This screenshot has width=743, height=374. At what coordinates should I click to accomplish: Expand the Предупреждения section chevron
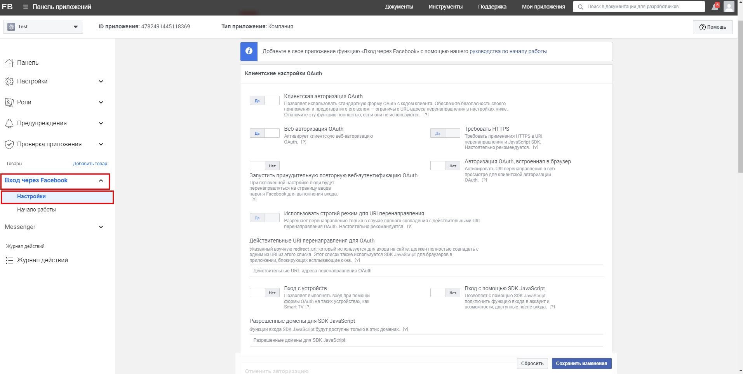(101, 123)
